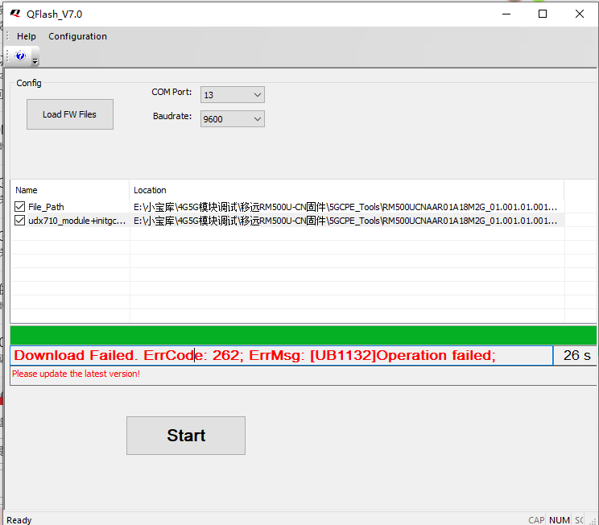Minimize the QFlash window
Image resolution: width=599 pixels, height=525 pixels.
tap(506, 14)
